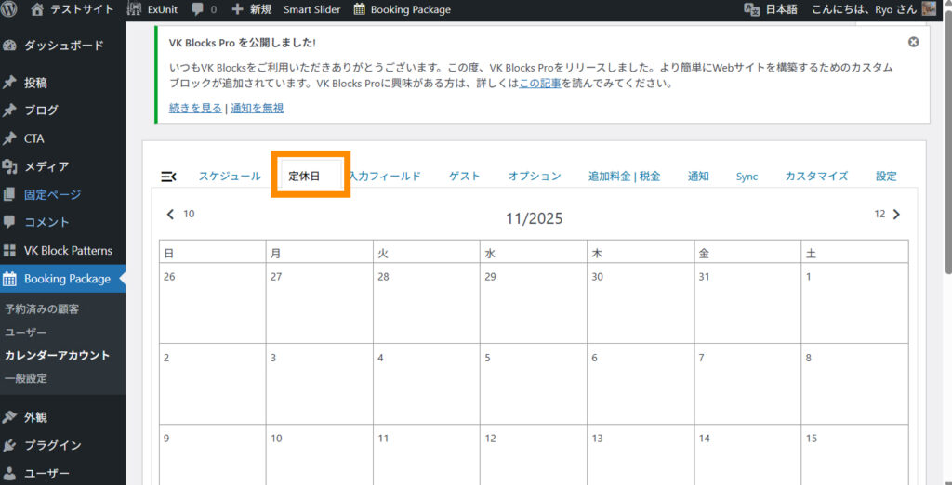Dismiss the VK Blocks Pro notice
The width and height of the screenshot is (952, 485).
pos(913,42)
